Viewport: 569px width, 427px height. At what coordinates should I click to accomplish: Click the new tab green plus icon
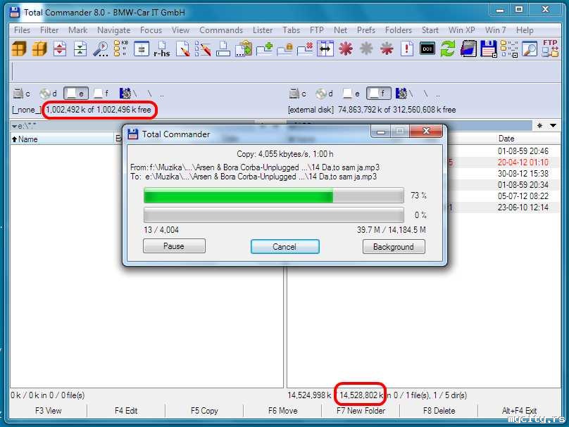264,49
